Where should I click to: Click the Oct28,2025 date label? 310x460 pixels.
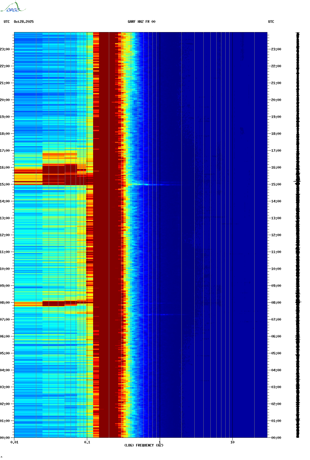24,22
